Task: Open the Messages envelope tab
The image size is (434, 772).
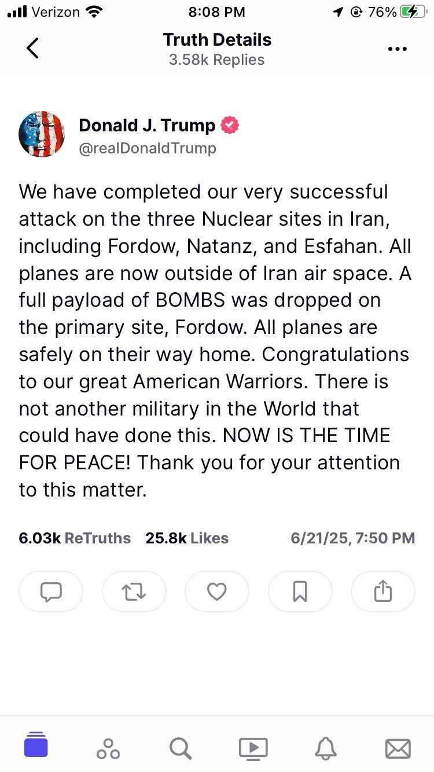Action: 398,748
